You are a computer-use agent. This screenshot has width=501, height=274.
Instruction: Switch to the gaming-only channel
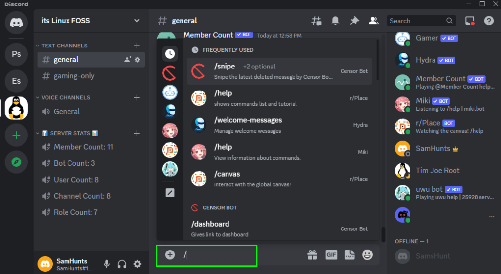74,76
